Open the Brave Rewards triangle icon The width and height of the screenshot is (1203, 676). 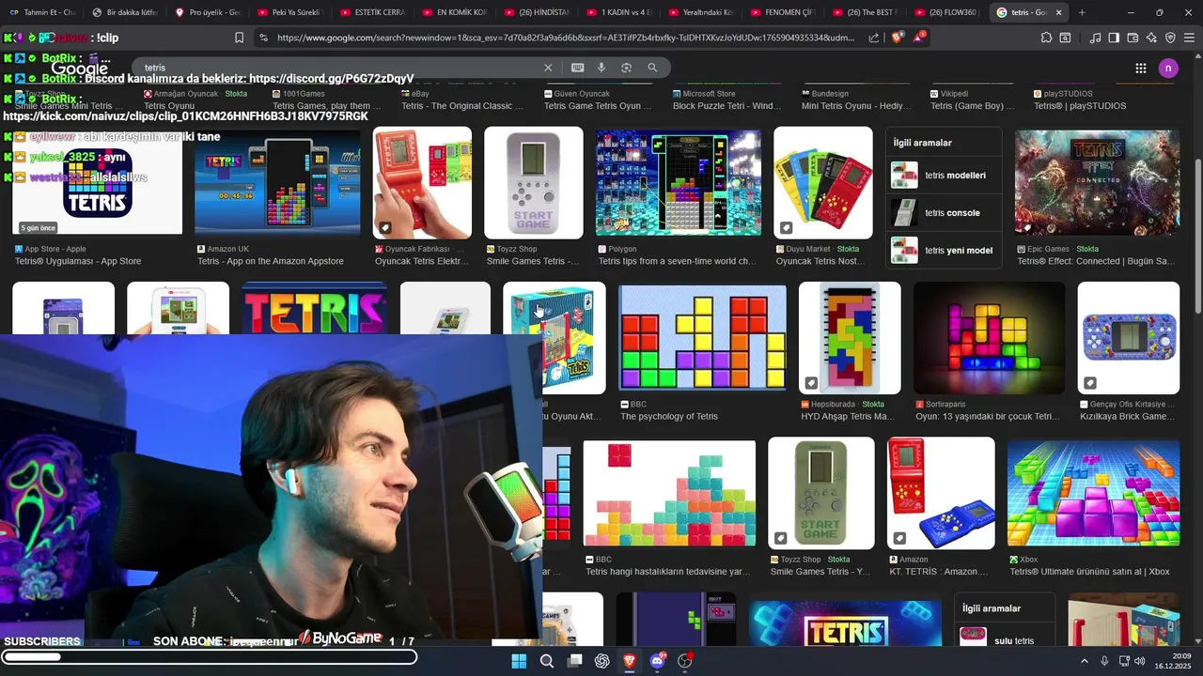[919, 38]
